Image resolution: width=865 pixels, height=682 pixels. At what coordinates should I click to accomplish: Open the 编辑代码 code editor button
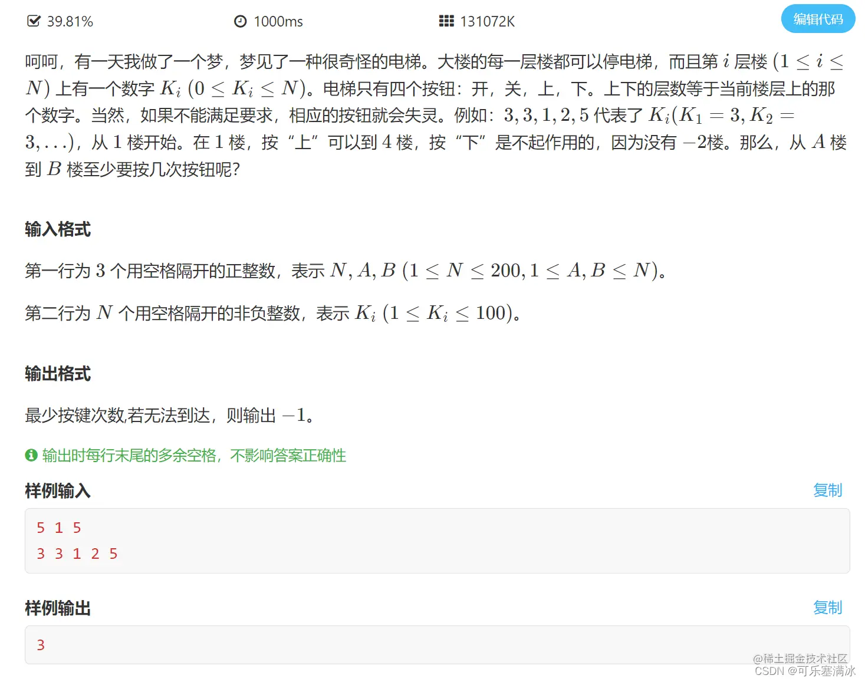coord(817,19)
